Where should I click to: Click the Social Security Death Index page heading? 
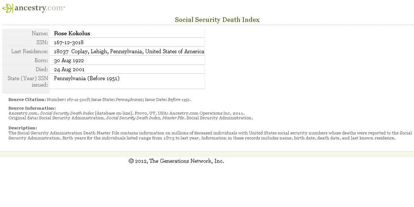point(217,20)
